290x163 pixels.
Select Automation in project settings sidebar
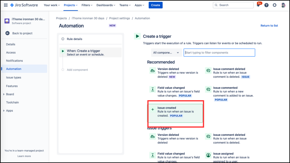pos(24,69)
